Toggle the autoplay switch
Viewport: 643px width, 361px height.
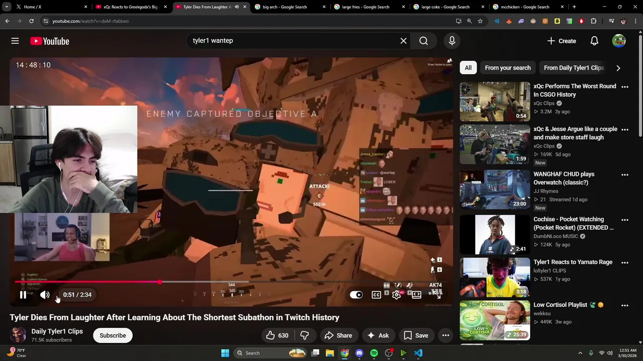(356, 295)
